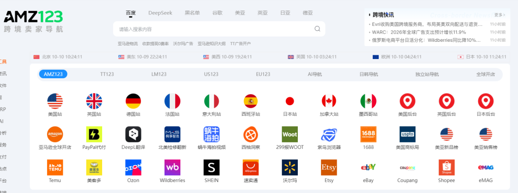Open the PayPal代付 icon
Screen dimensions: 518x193
pyautogui.click(x=94, y=134)
